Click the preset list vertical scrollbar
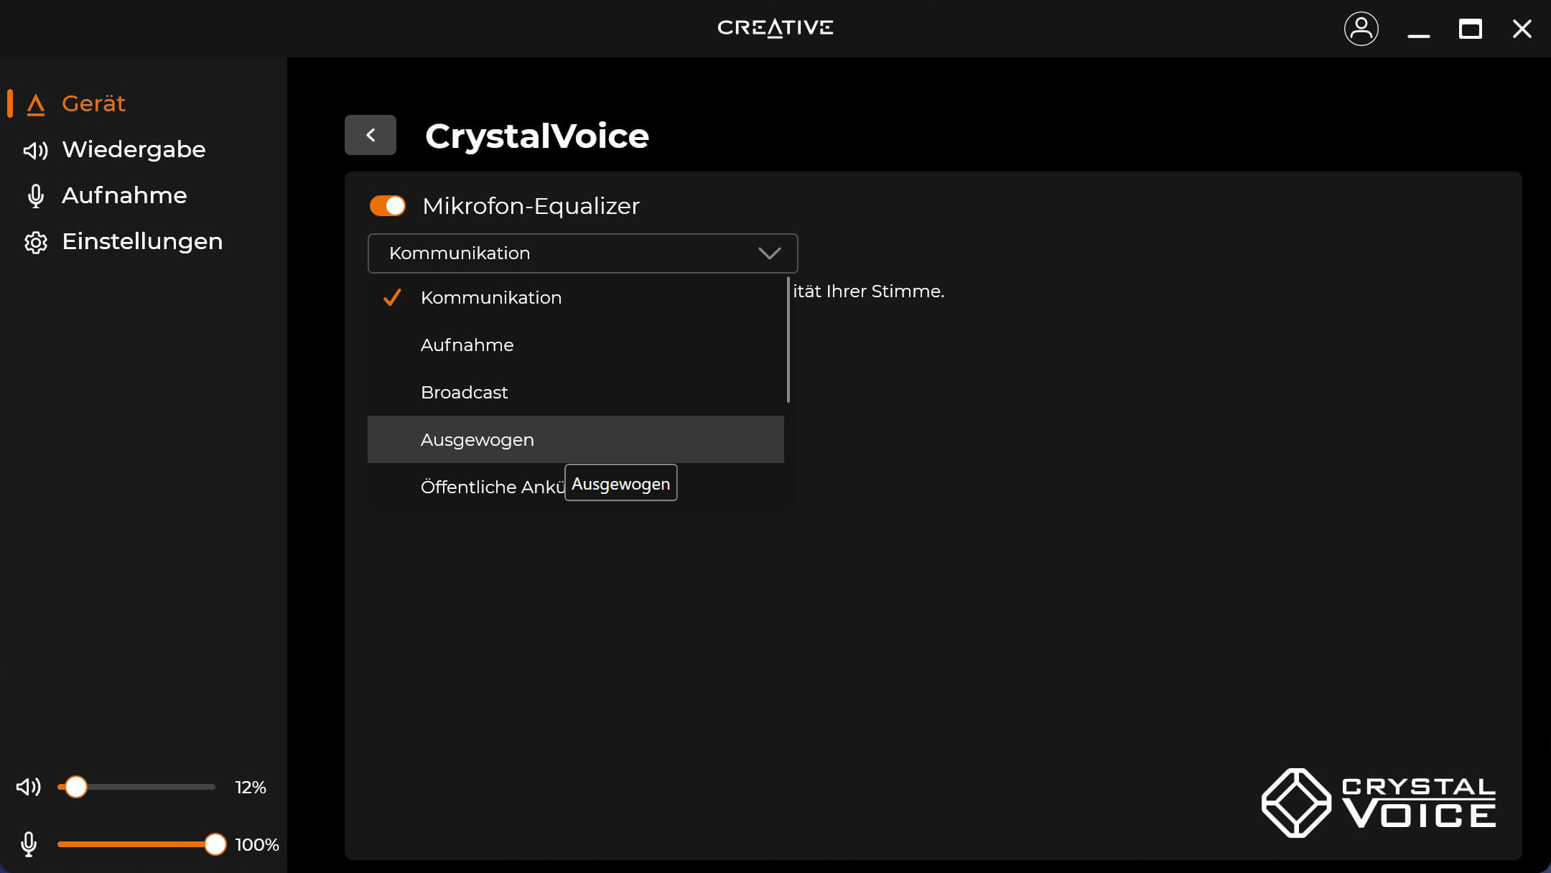 click(788, 340)
